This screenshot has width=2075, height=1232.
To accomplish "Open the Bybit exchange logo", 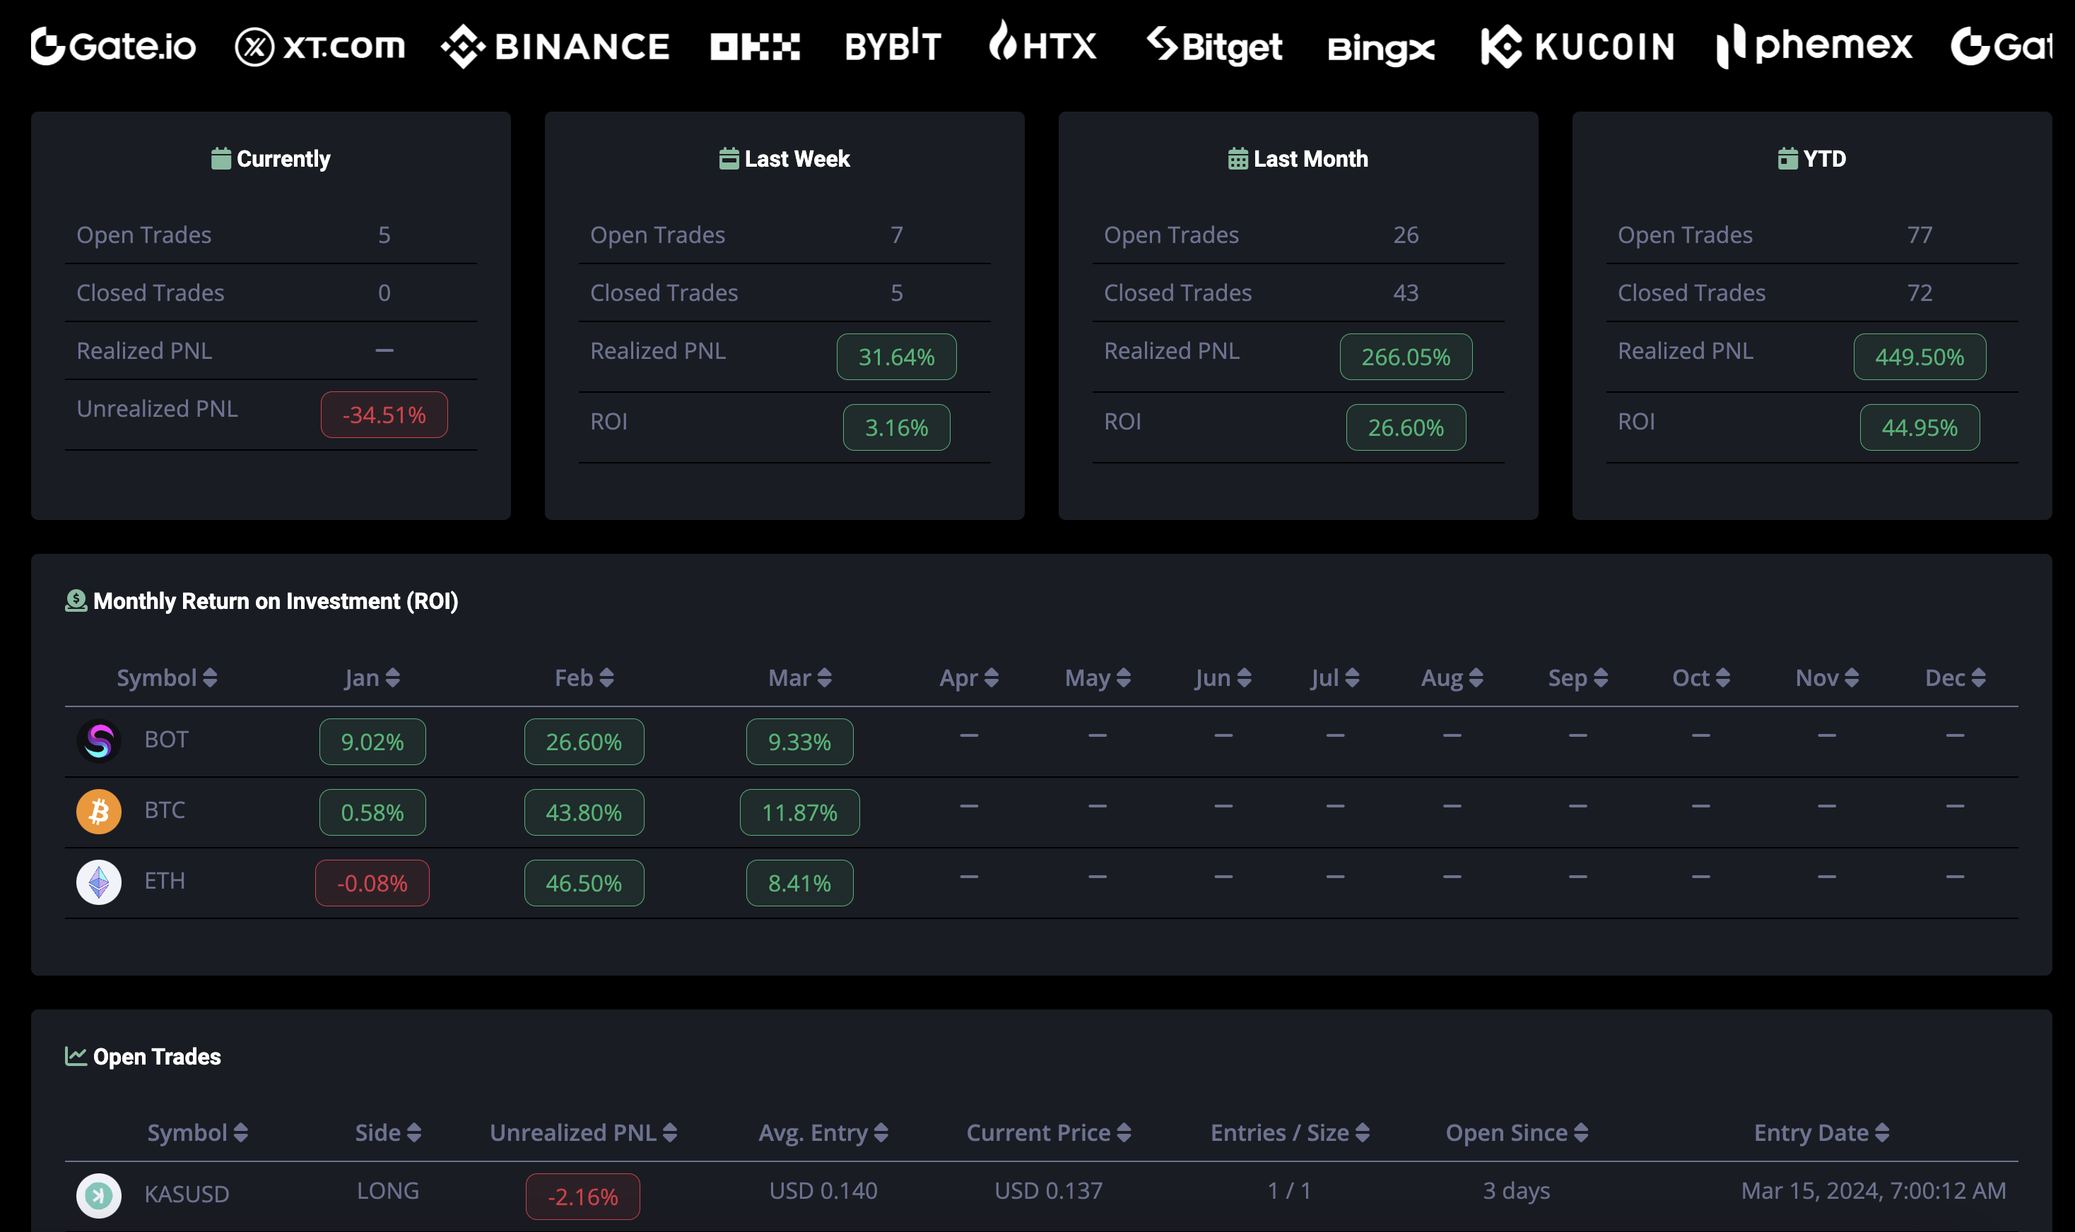I will (x=893, y=46).
